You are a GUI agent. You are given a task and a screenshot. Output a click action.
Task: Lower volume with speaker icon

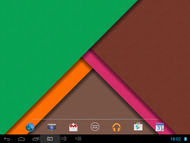[64, 139]
